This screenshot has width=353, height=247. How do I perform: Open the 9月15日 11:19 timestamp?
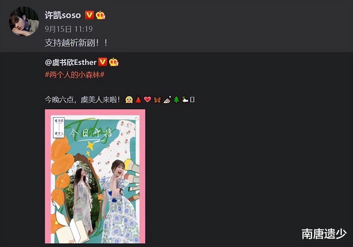pyautogui.click(x=69, y=29)
